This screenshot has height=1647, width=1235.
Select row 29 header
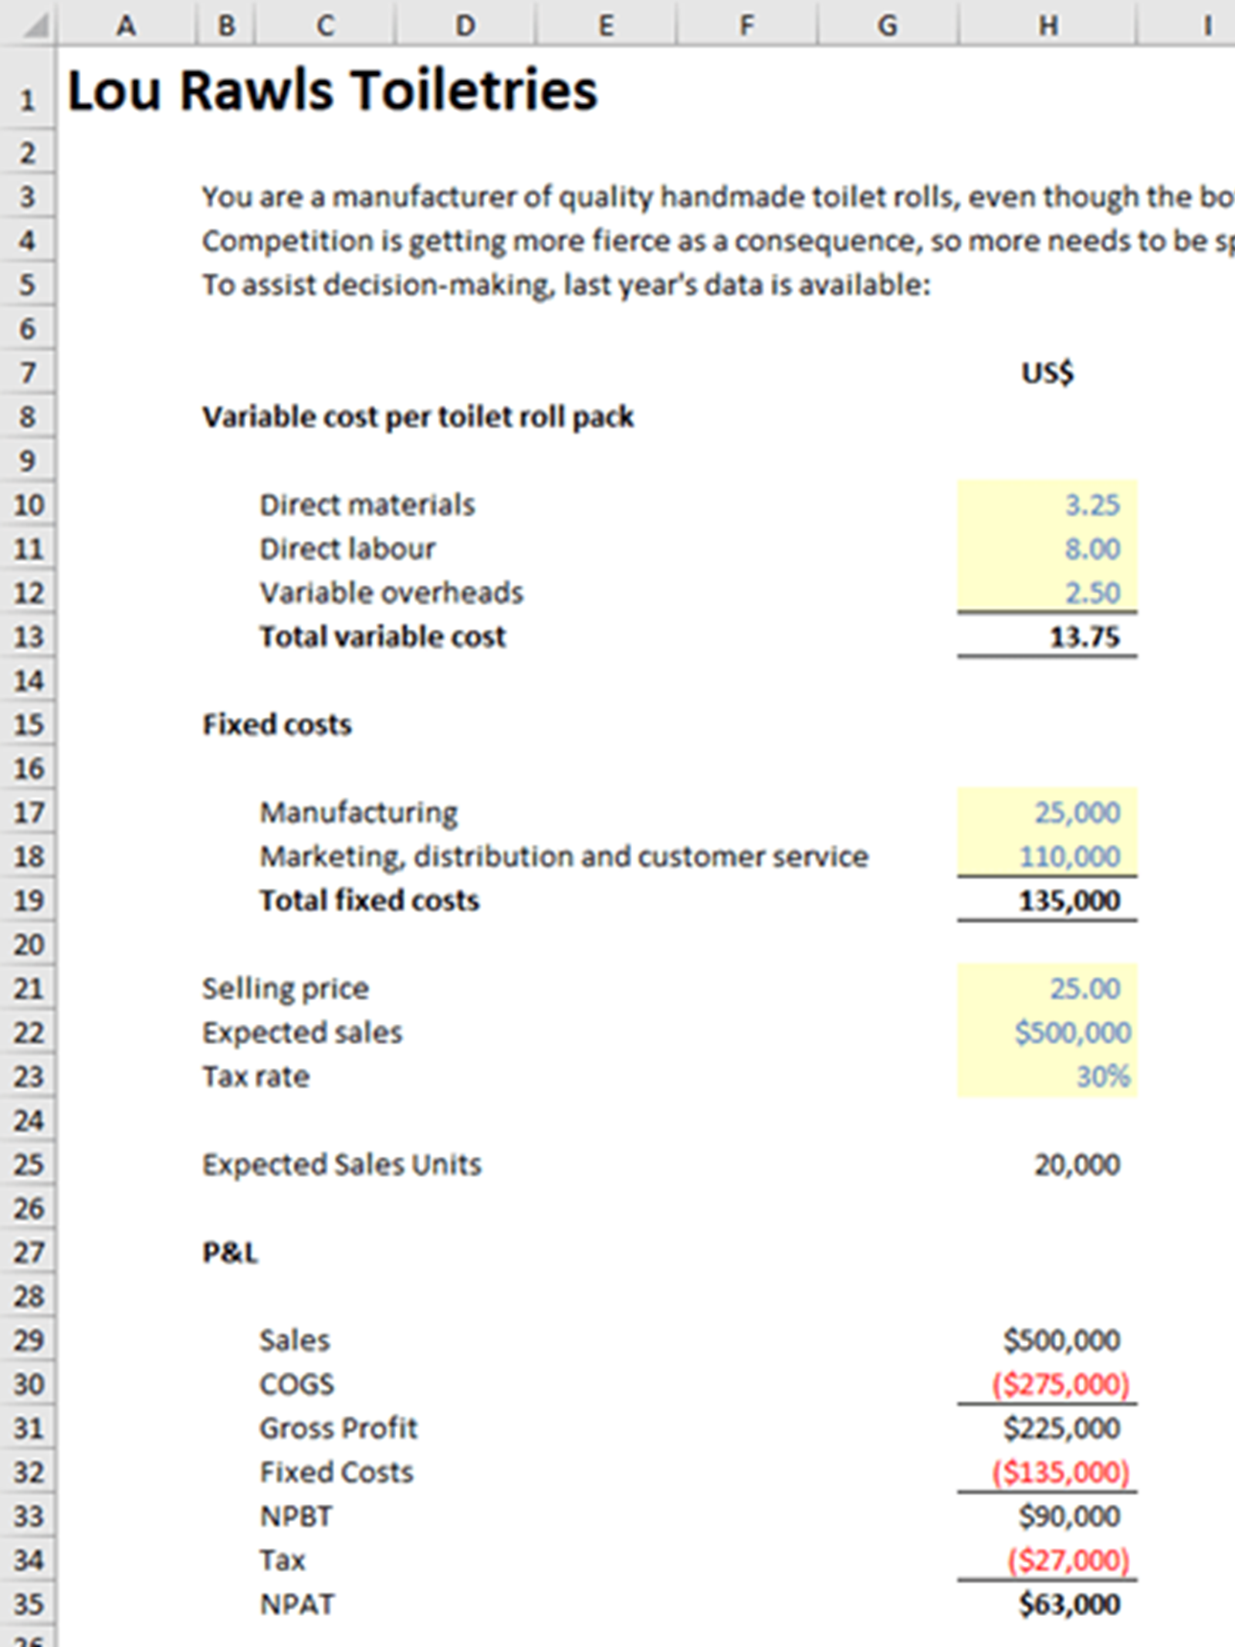click(28, 1340)
